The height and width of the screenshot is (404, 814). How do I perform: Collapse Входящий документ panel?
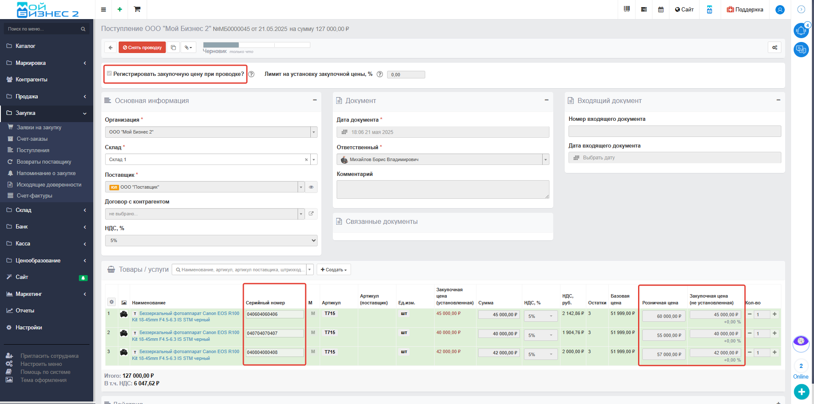tap(778, 100)
